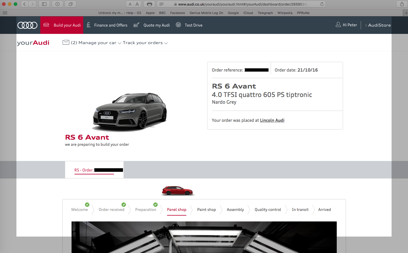Image resolution: width=408 pixels, height=253 pixels.
Task: Click the Quote my Audi pencil icon
Action: click(136, 25)
